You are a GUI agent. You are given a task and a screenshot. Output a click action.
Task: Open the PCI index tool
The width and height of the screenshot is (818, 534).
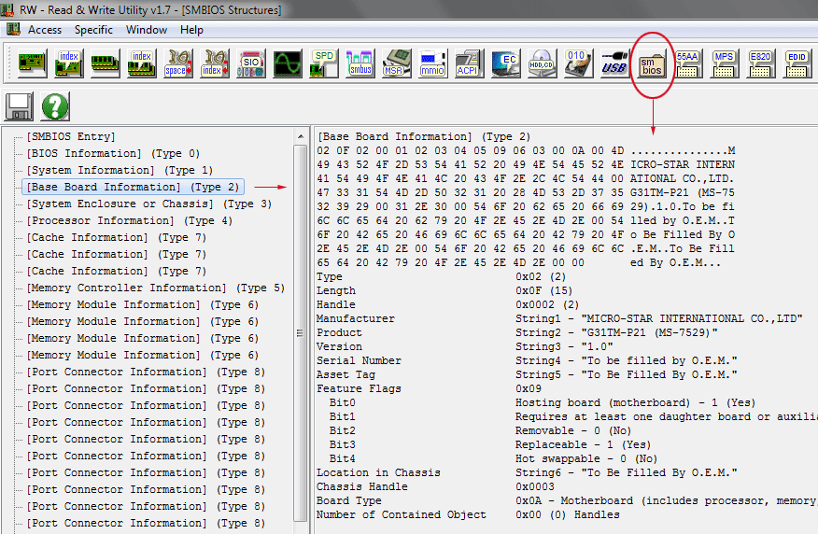[x=68, y=63]
